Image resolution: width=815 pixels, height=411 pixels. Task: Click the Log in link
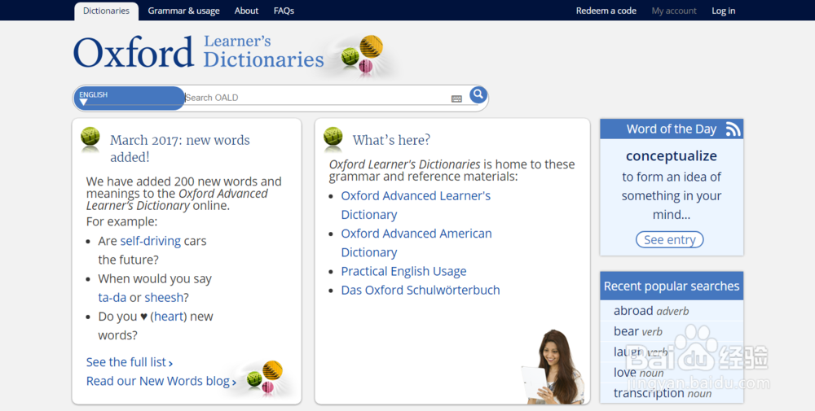click(724, 11)
